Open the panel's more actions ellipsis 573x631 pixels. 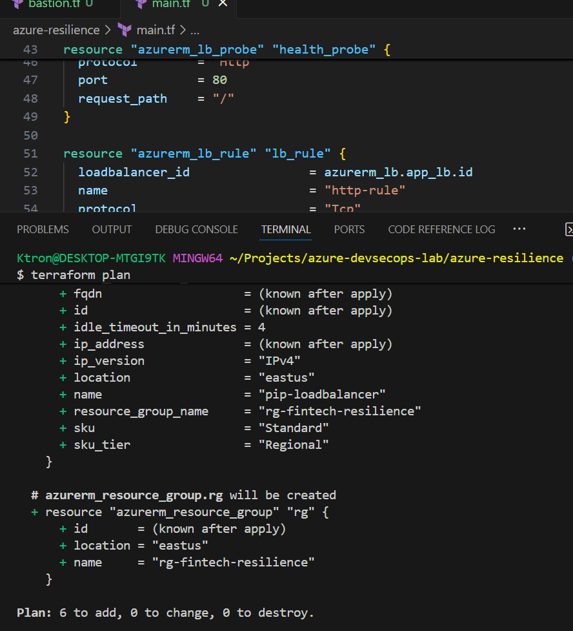(519, 229)
